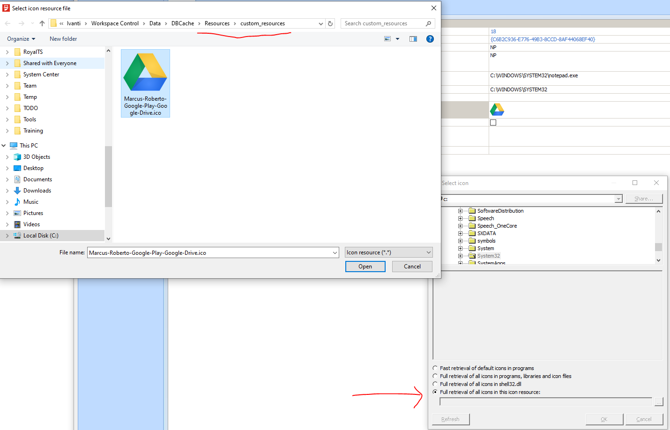Open the Organize menu
The width and height of the screenshot is (670, 430).
20,39
